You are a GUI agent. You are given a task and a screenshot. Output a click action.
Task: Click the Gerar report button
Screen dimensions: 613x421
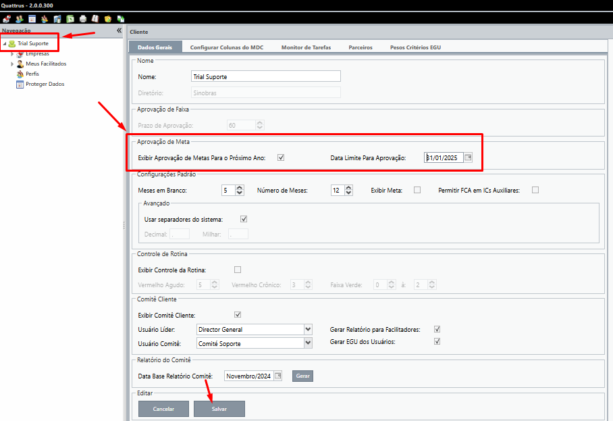click(x=302, y=376)
